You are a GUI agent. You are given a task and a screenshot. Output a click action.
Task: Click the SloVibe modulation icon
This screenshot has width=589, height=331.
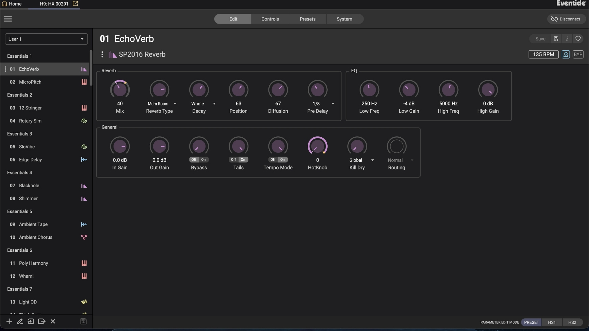[x=84, y=147]
